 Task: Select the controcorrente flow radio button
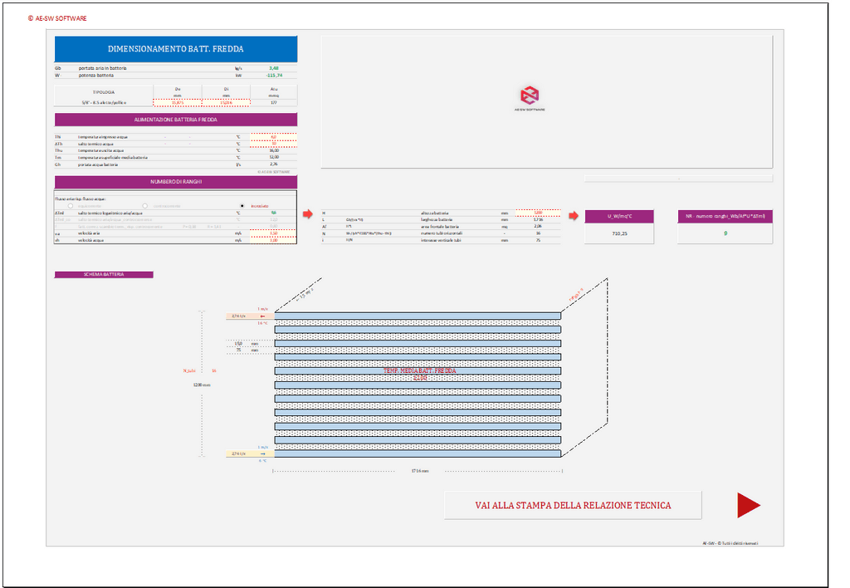pyautogui.click(x=145, y=205)
